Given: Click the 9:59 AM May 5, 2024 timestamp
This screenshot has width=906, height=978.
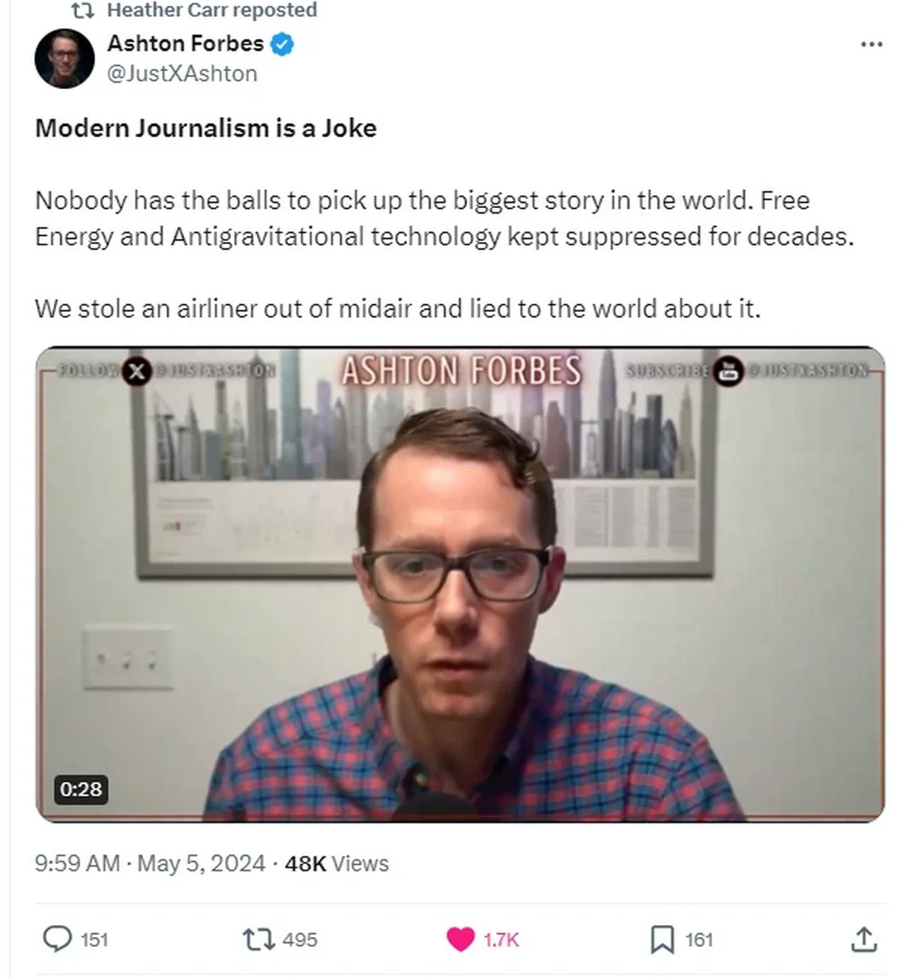Looking at the screenshot, I should pyautogui.click(x=150, y=863).
